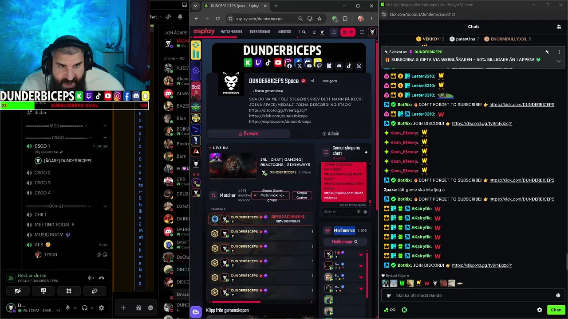
Task: Open Chrome extensions puzzle icon
Action: 345,19
